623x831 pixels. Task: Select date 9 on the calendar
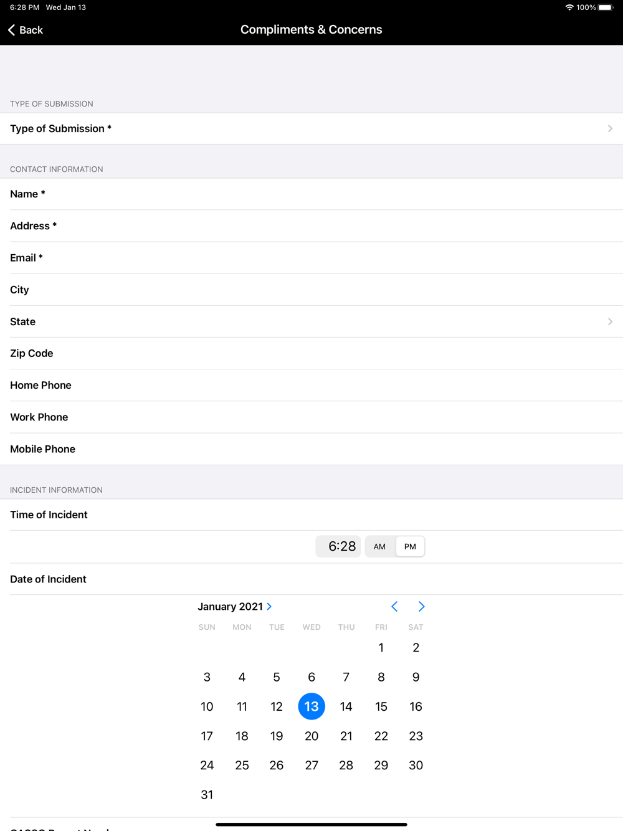click(416, 677)
